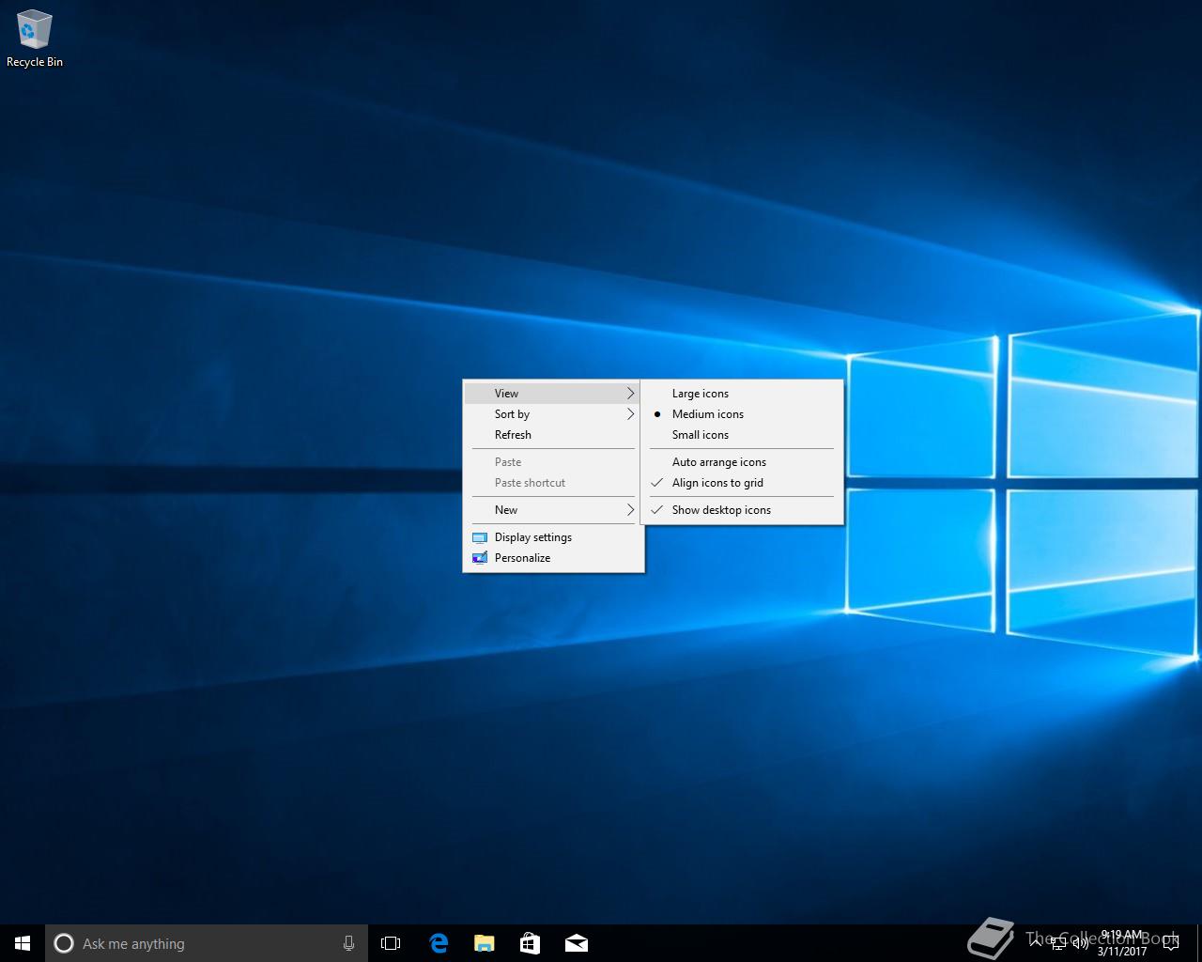The height and width of the screenshot is (962, 1202).
Task: Choose Personalize from the context menu
Action: (553, 558)
